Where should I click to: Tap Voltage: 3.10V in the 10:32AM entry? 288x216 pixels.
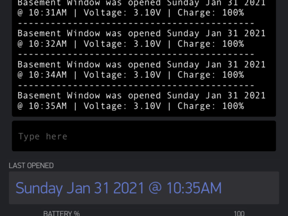(122, 44)
